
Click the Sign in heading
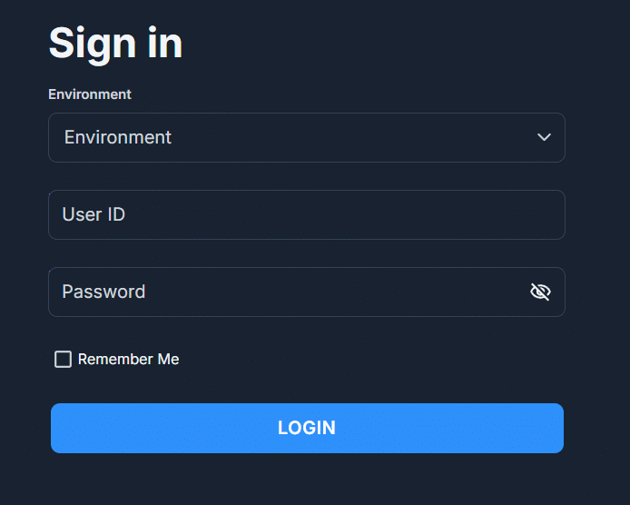click(x=115, y=44)
